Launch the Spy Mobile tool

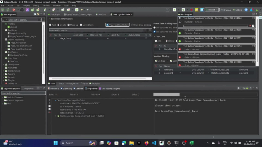45,10
